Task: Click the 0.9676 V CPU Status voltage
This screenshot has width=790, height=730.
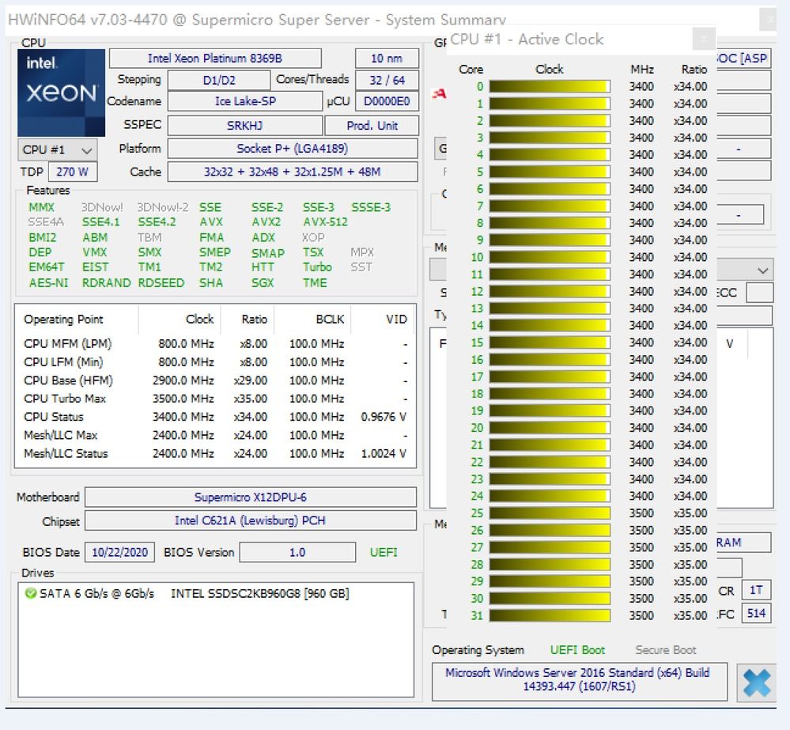Action: click(384, 417)
